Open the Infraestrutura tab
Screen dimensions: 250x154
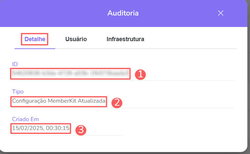(x=125, y=39)
